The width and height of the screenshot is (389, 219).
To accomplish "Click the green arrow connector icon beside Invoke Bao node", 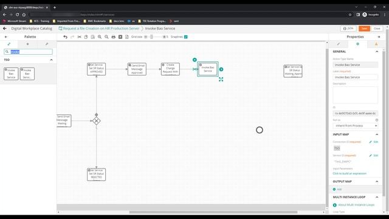I will point(221,69).
